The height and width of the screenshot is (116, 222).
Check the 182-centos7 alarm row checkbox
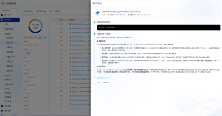[x=55, y=24]
